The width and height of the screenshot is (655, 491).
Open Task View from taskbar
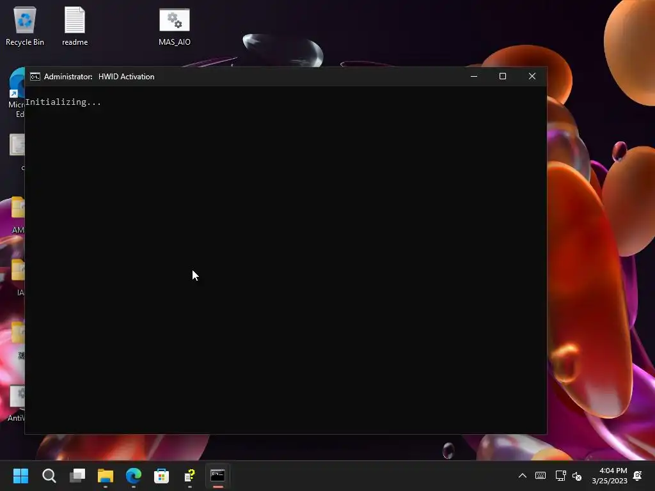point(77,476)
